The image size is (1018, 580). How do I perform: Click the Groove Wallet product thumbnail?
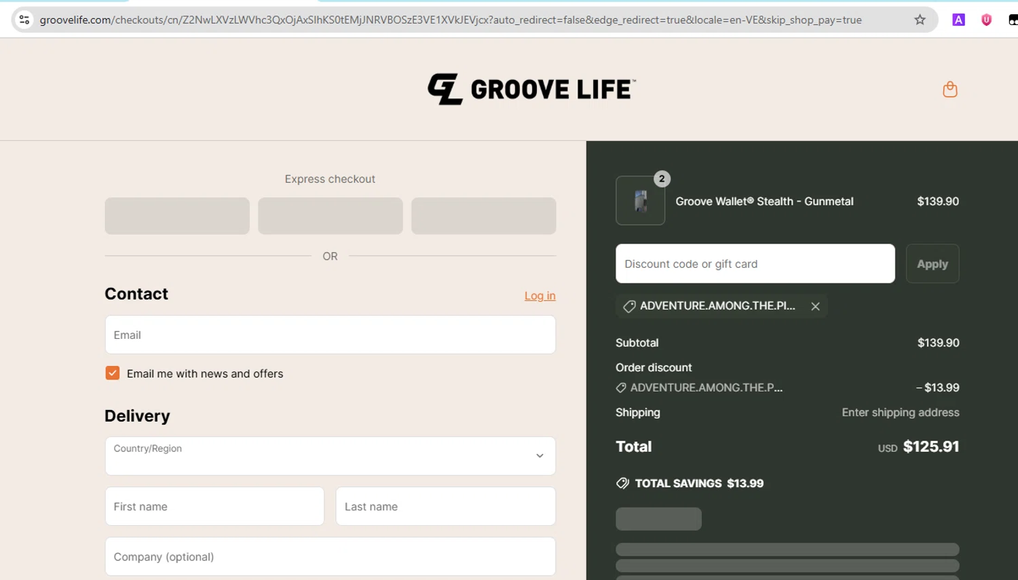pyautogui.click(x=640, y=201)
